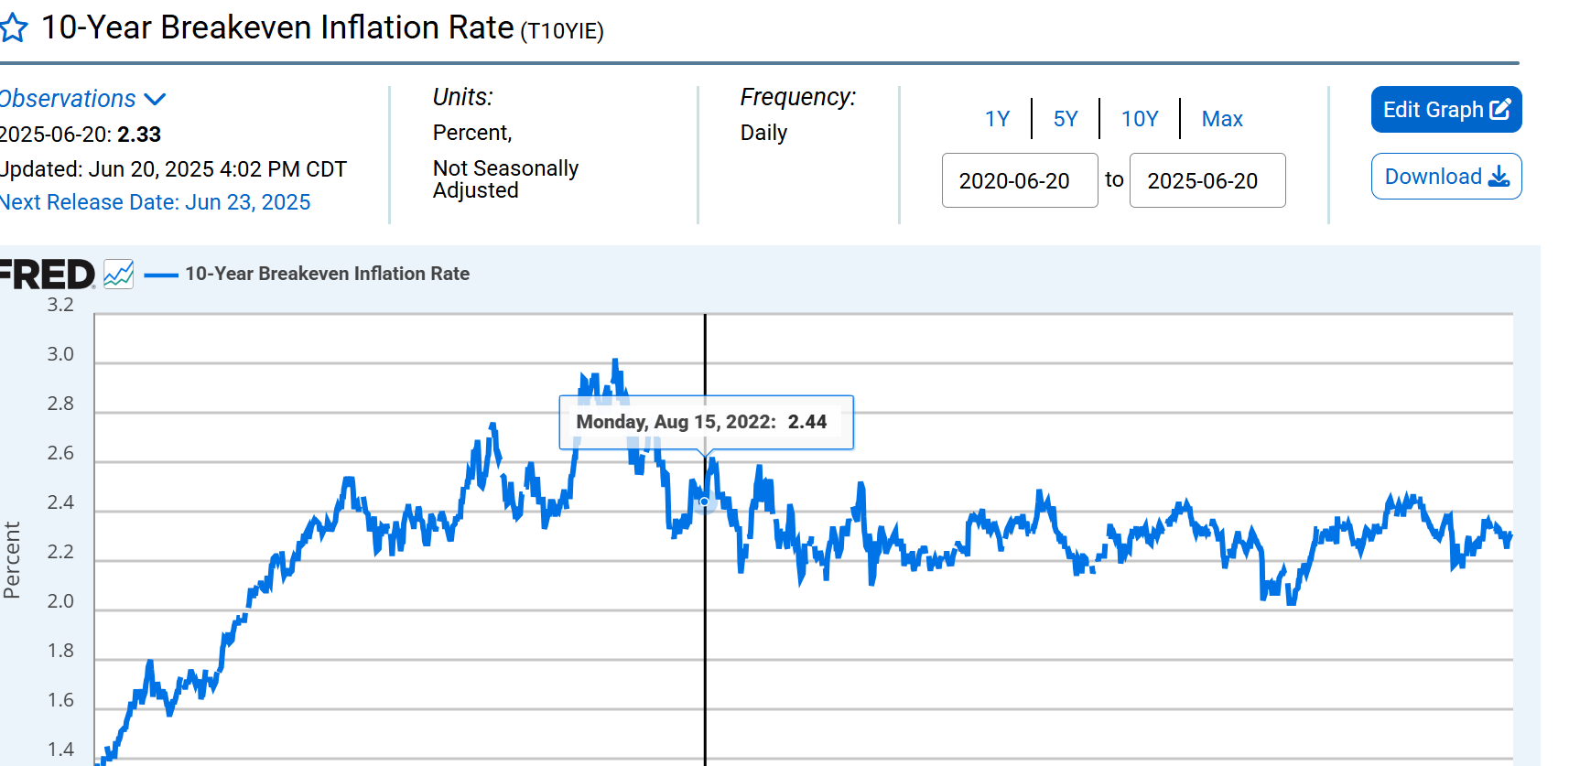Click the Daily frequency text
Image resolution: width=1580 pixels, height=766 pixels.
pos(763,133)
